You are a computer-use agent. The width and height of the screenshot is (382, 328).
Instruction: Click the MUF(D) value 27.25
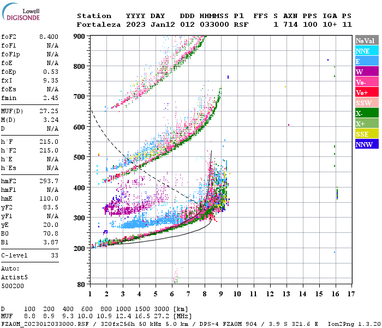49,112
